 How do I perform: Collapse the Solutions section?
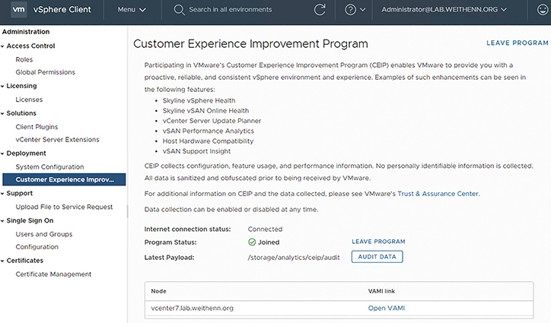click(x=2, y=114)
